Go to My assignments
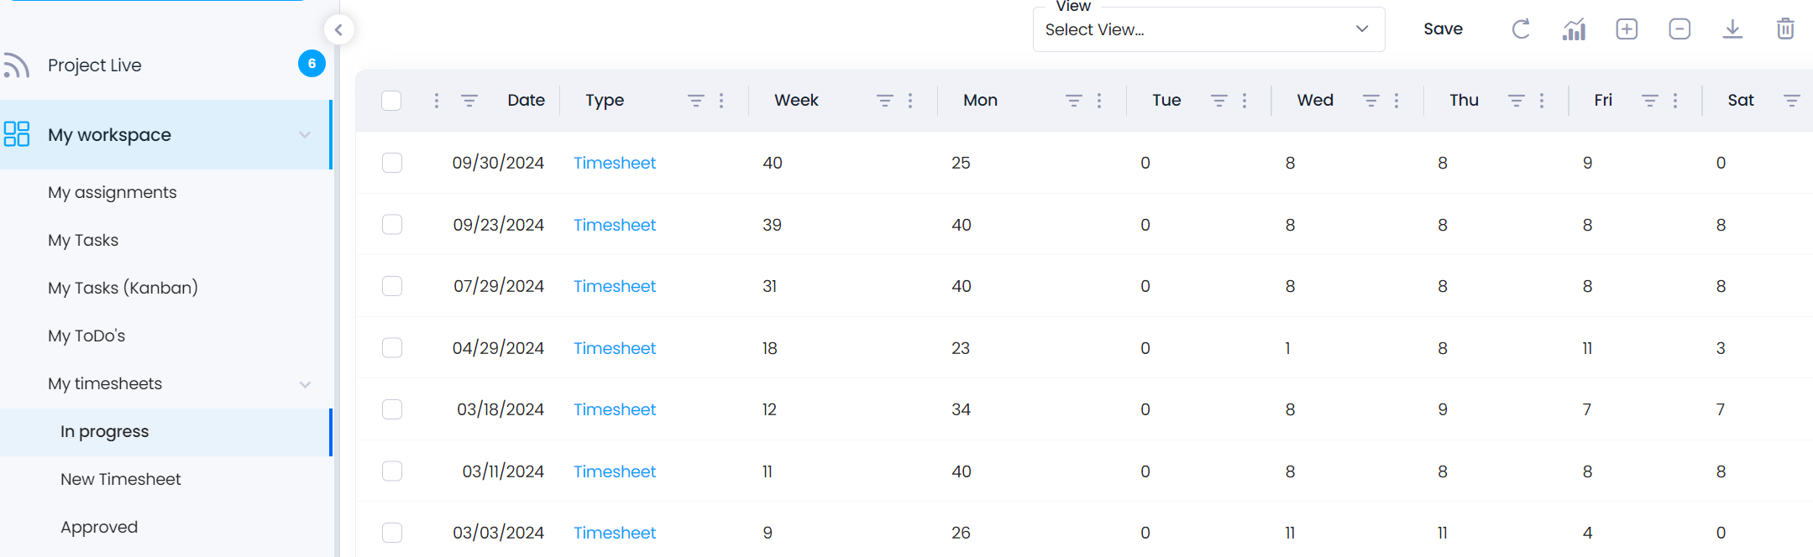The image size is (1813, 557). click(113, 192)
